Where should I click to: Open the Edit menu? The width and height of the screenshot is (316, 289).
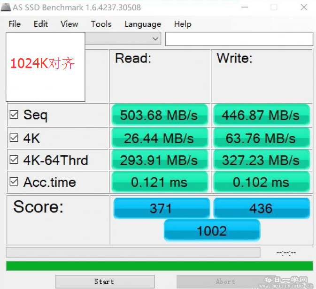[41, 24]
